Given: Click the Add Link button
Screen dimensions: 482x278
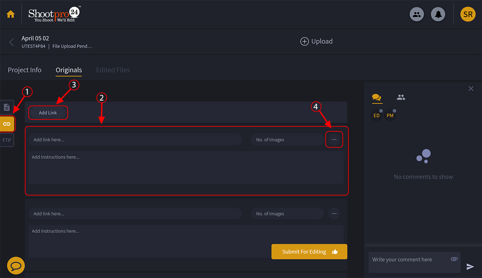Looking at the screenshot, I should tap(48, 113).
